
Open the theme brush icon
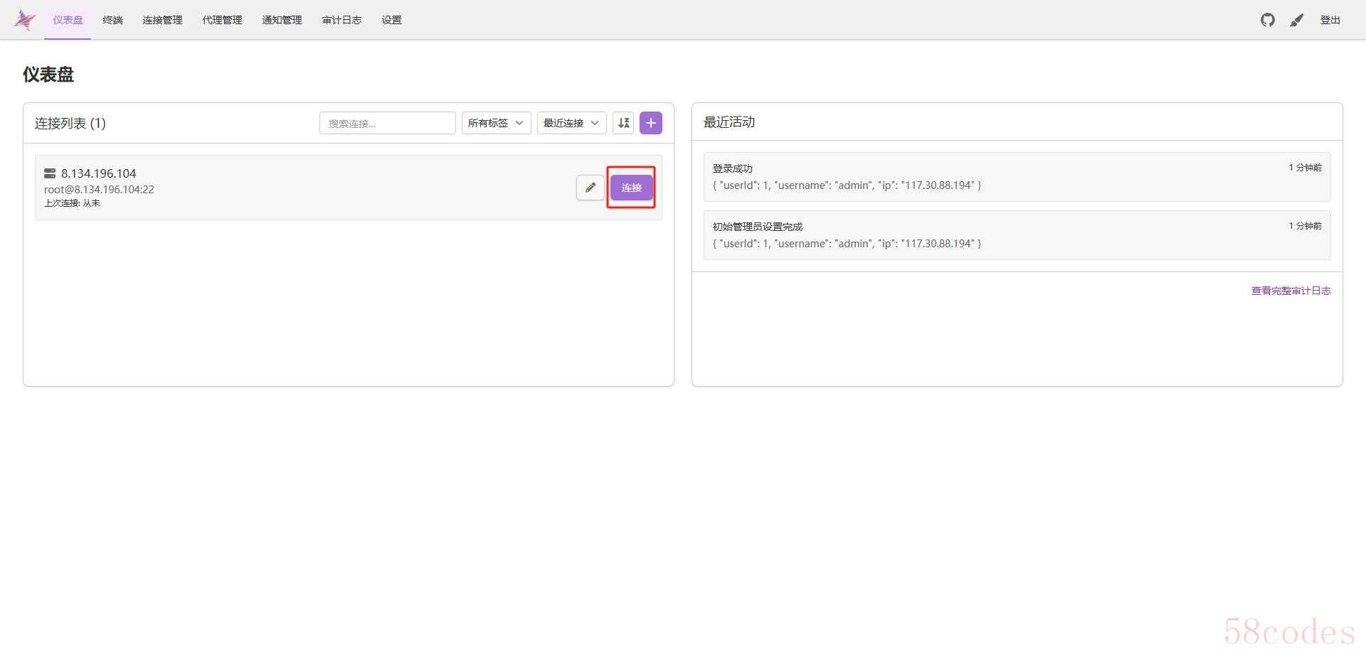point(1297,20)
